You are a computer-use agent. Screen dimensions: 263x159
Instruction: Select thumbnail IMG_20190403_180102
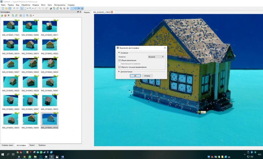(50, 120)
